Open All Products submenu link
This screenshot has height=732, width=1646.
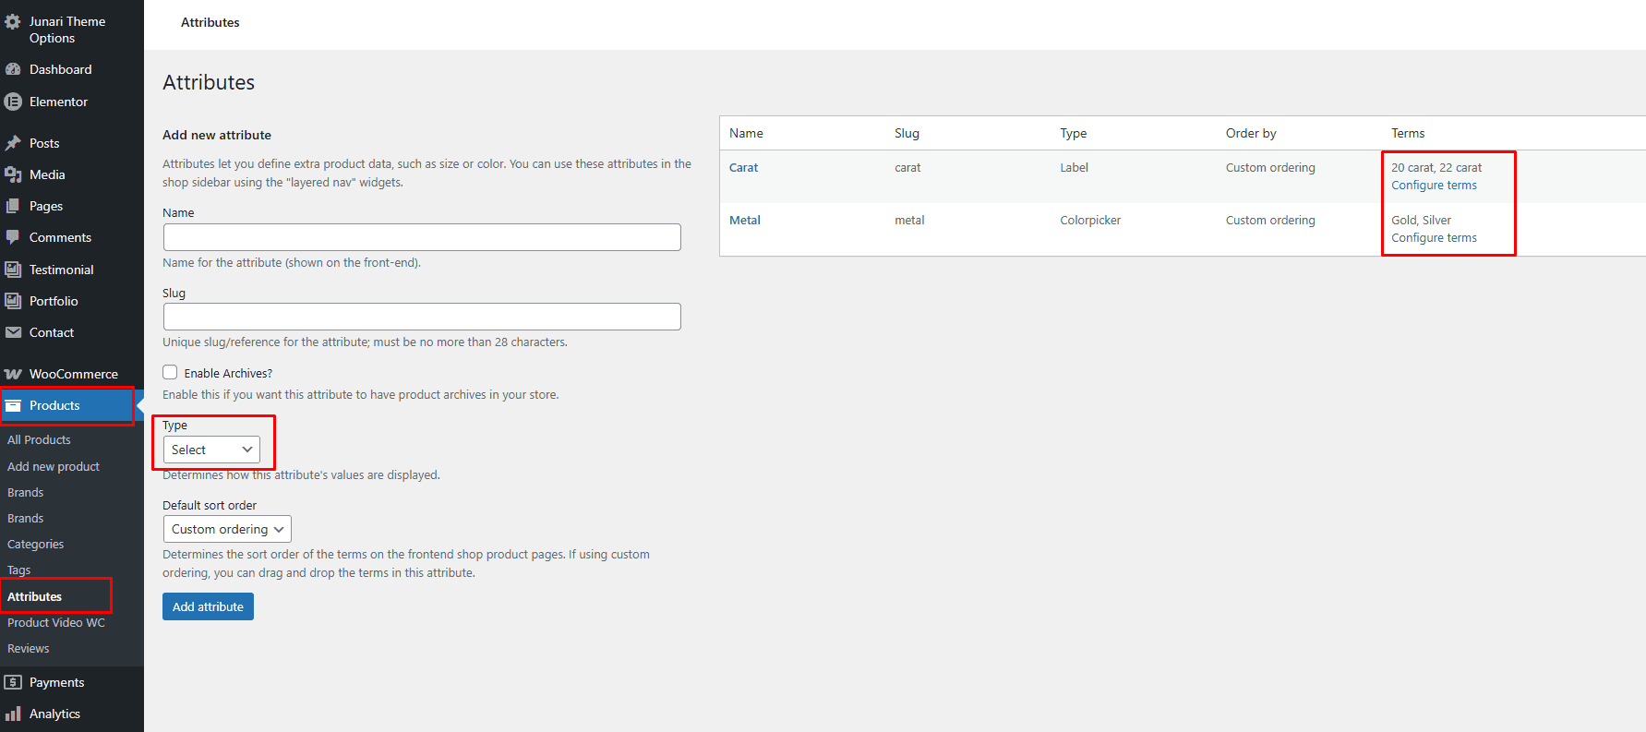coord(39,439)
